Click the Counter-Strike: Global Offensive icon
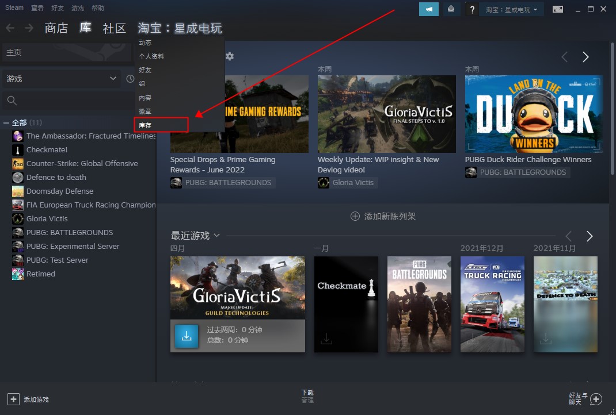Screen dimensions: 616x415 coord(18,164)
